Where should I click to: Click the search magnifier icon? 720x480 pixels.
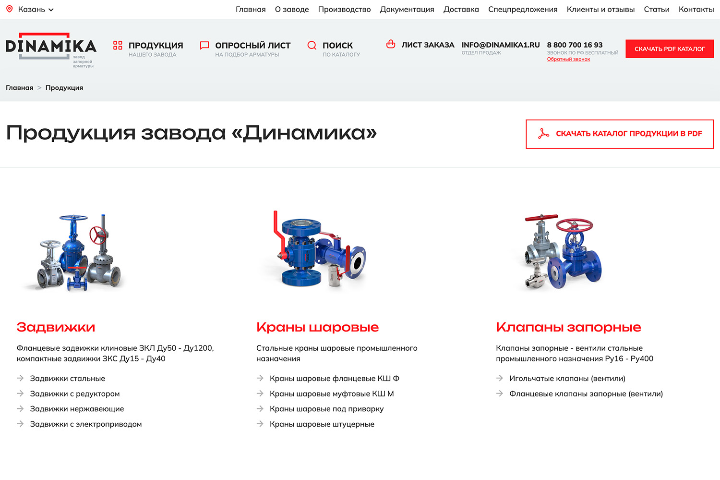[312, 45]
